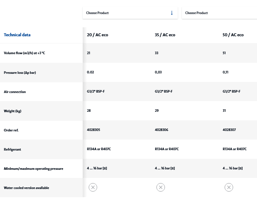Click water cooled X icon for 35 / AC eco
257x198 pixels.
pos(161,187)
